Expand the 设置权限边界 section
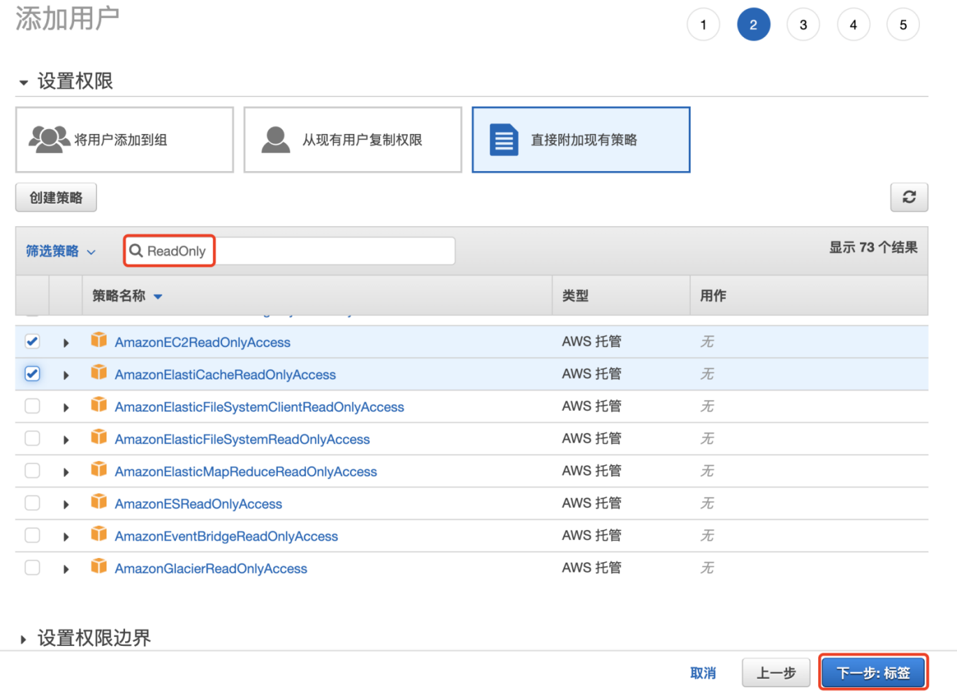This screenshot has height=692, width=957. pyautogui.click(x=23, y=639)
